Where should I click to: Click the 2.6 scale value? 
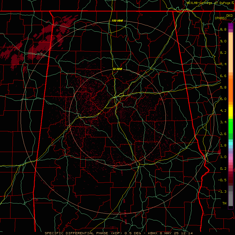223,134
